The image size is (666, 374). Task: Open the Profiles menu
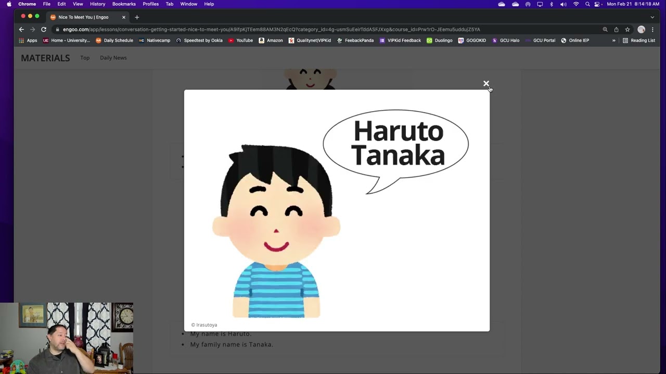click(x=150, y=4)
